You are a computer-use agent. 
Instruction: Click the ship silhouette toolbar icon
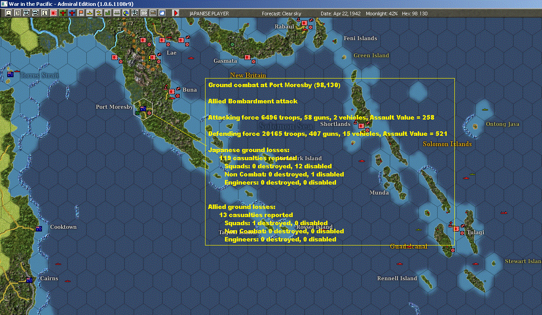[x=117, y=13]
